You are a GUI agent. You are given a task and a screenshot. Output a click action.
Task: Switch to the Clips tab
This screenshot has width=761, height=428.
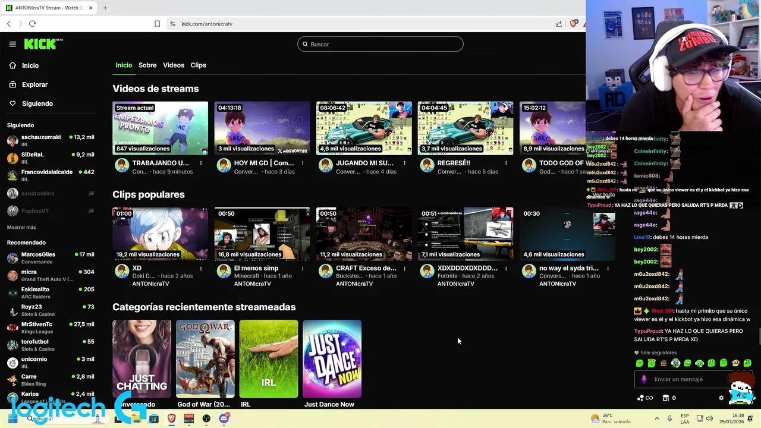198,65
